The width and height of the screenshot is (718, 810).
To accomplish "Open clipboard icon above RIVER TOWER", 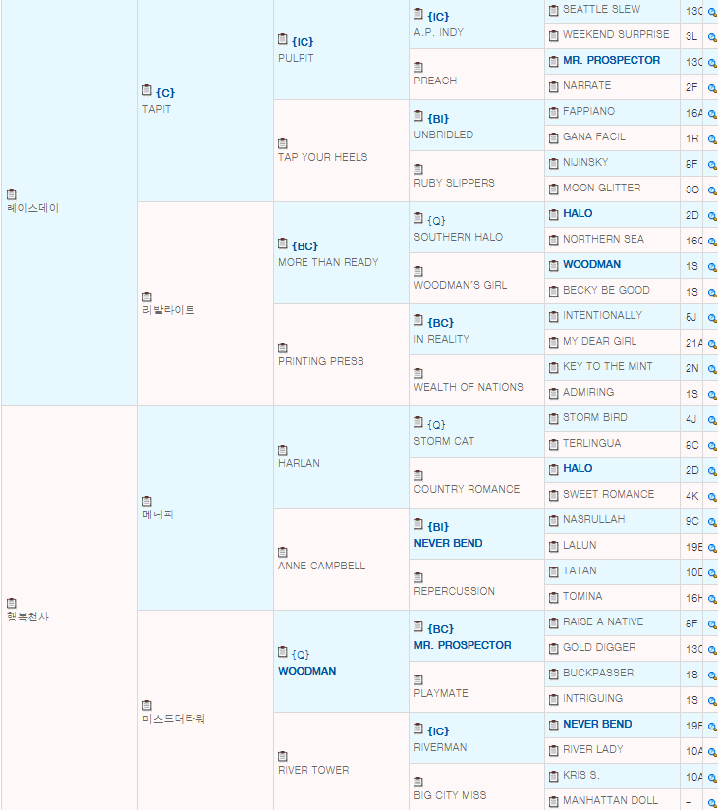I will [x=282, y=756].
